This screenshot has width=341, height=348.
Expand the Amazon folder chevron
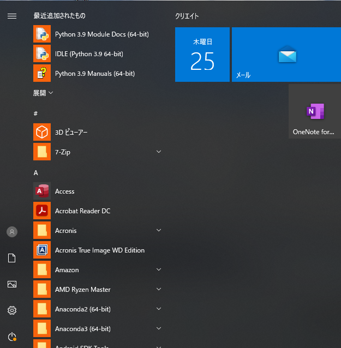point(159,269)
